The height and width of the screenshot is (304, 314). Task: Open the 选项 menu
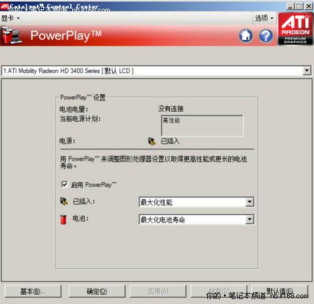(264, 18)
